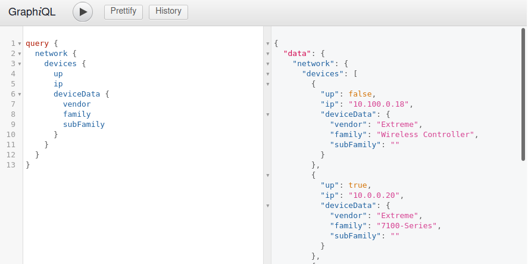Fold the second device object containing ip 10.0.0.20

(x=268, y=175)
